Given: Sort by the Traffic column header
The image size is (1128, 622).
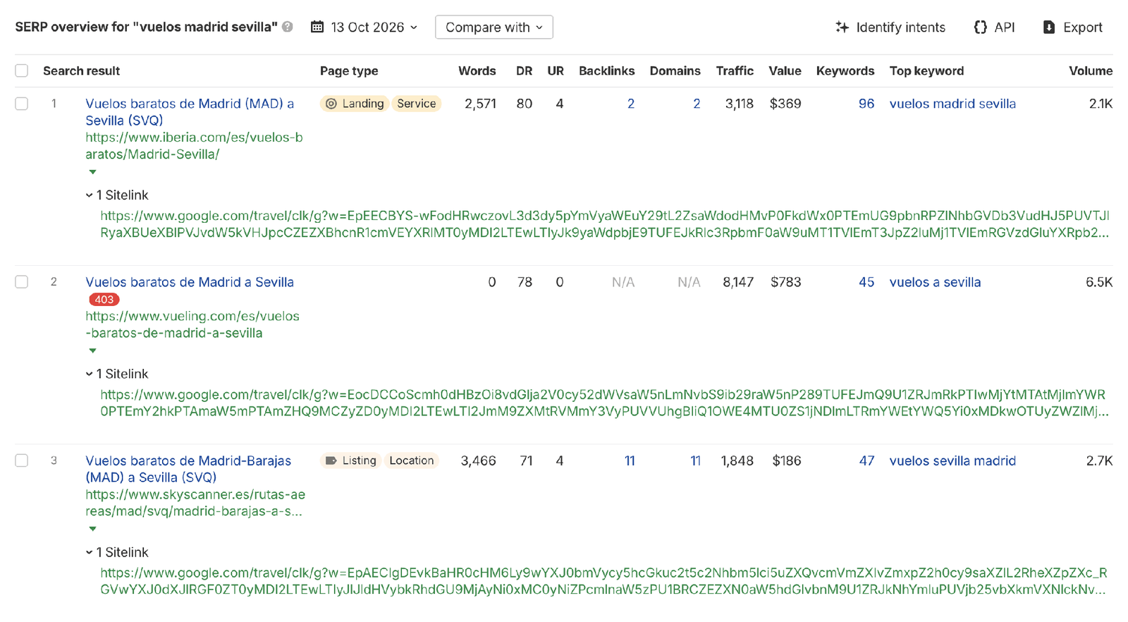Looking at the screenshot, I should (x=735, y=71).
